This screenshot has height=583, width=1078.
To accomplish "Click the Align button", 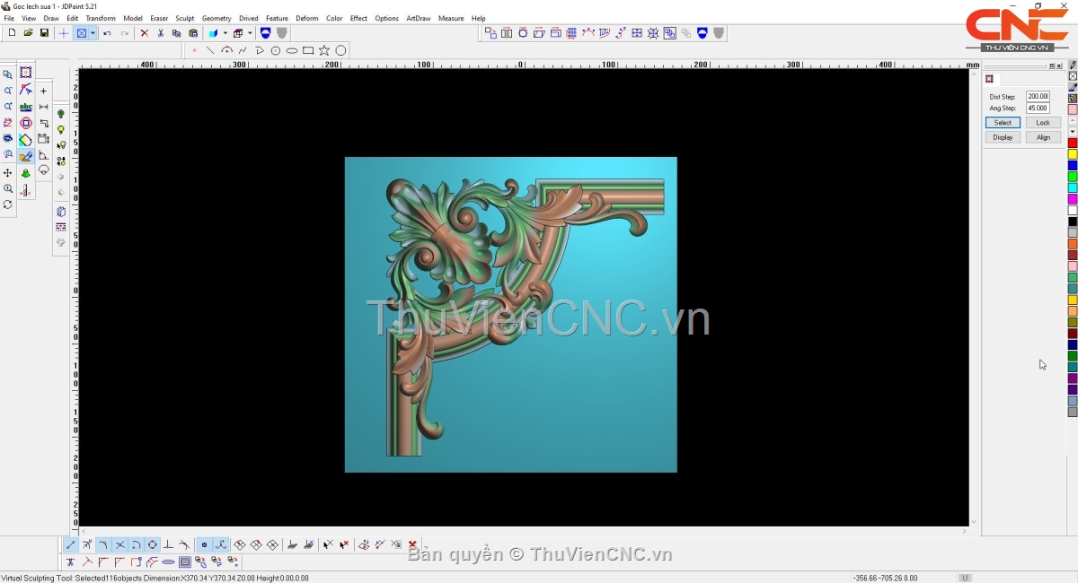I will (x=1043, y=137).
